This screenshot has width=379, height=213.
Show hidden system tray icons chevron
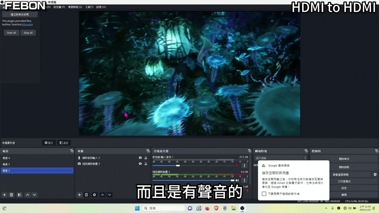(x=326, y=208)
